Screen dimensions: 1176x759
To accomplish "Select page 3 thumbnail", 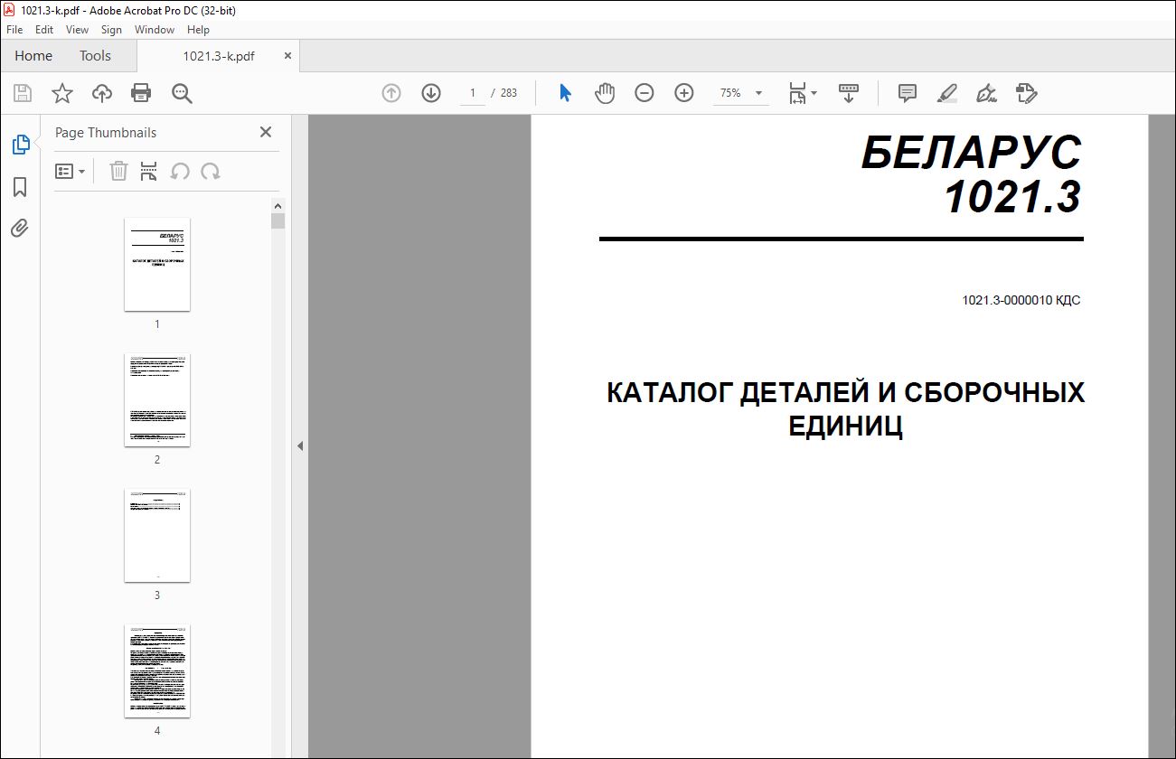I will click(x=157, y=535).
